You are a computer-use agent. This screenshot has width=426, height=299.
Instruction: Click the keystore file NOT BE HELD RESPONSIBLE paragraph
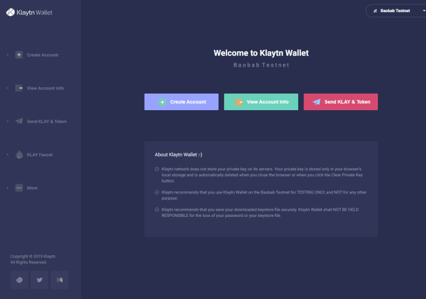pyautogui.click(x=260, y=212)
